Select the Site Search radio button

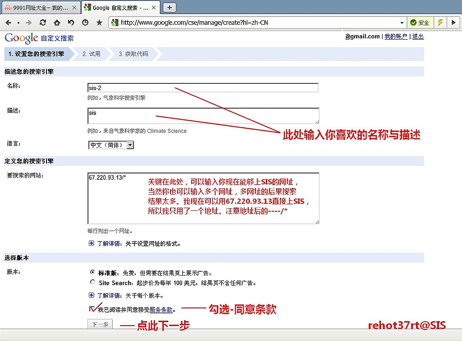(x=93, y=282)
